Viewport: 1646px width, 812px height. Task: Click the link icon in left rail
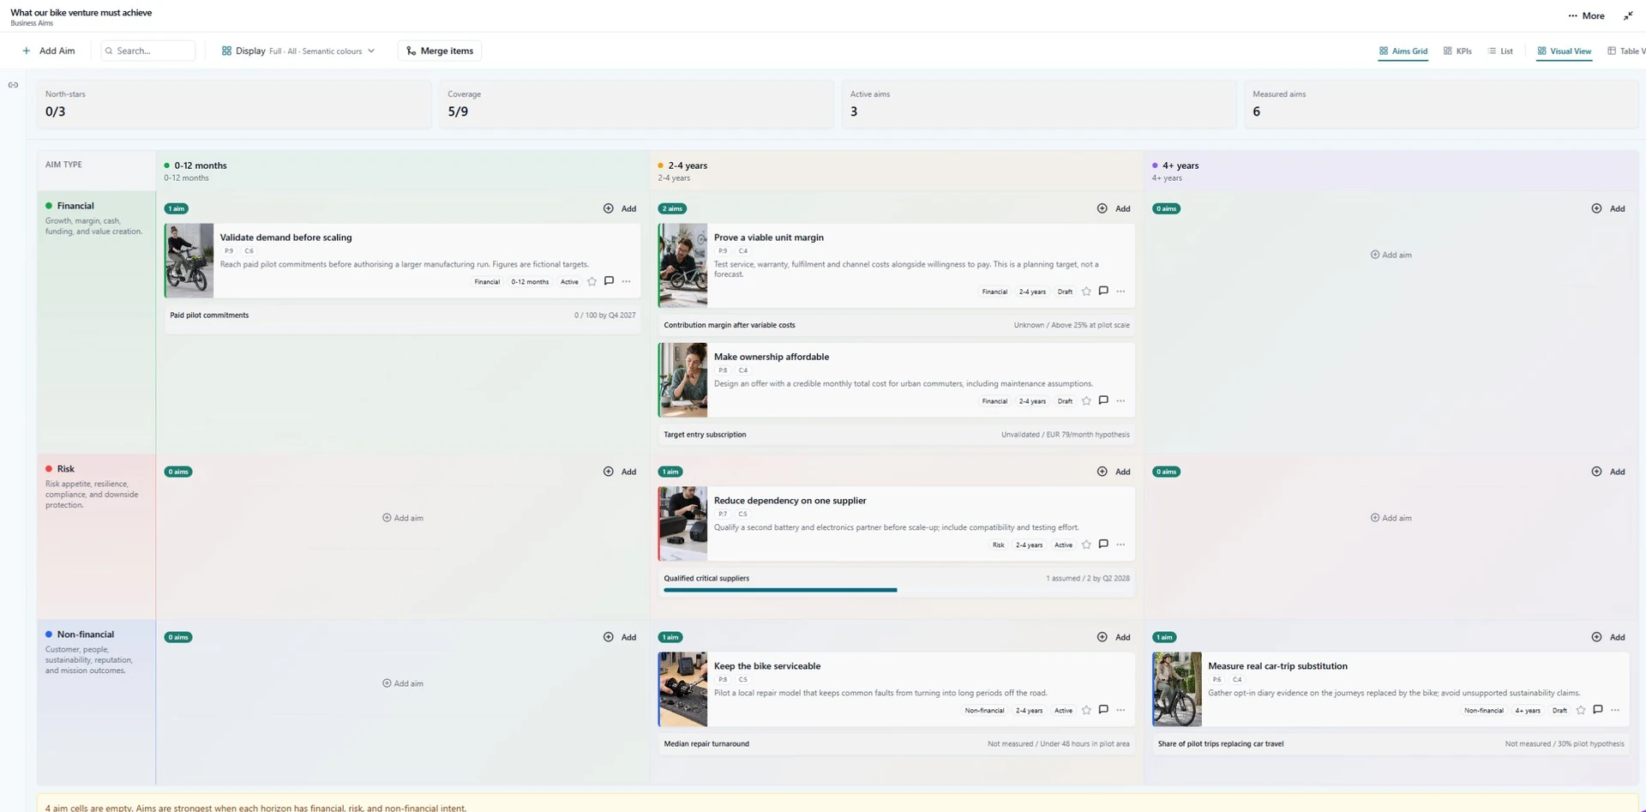pos(13,85)
